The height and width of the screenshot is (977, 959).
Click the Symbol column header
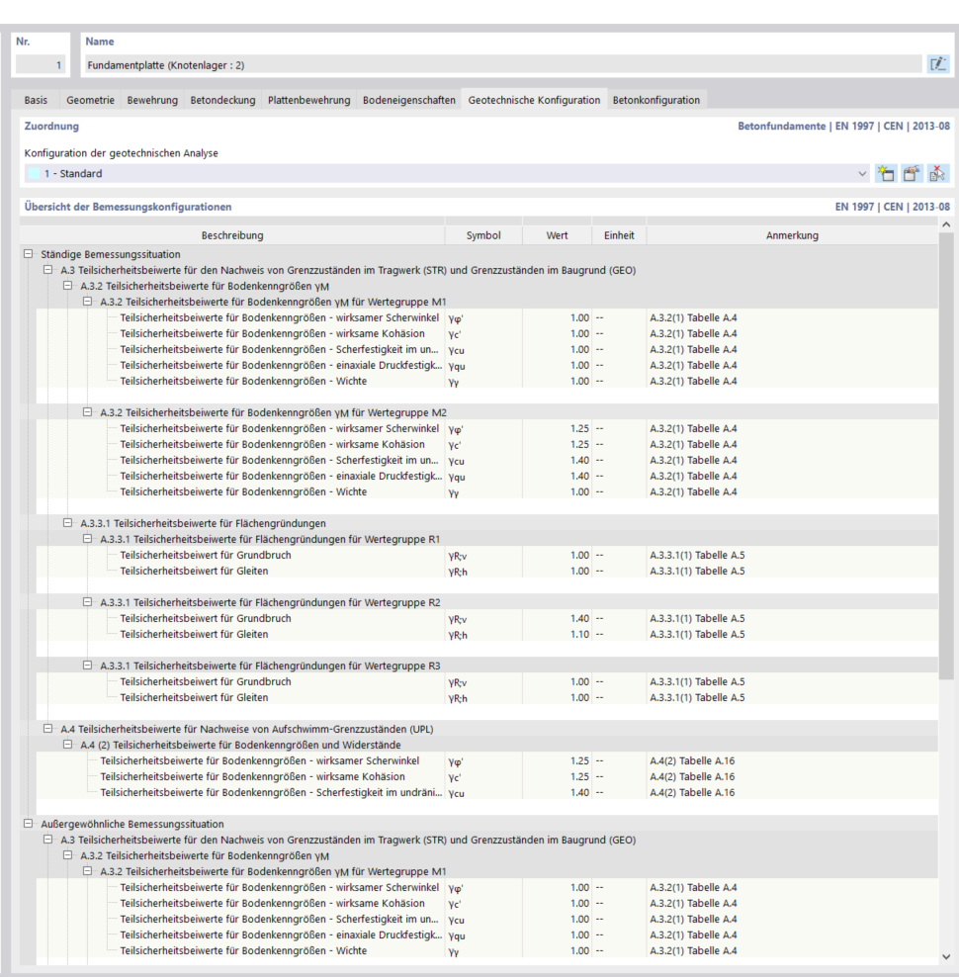(483, 235)
